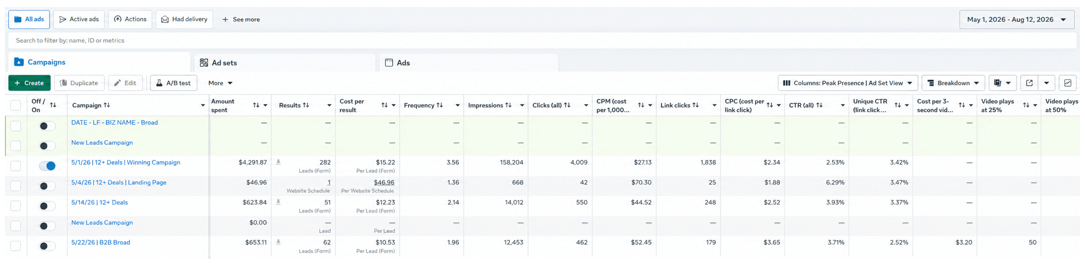
Task: Click the Ad sets grid icon
Action: [204, 62]
